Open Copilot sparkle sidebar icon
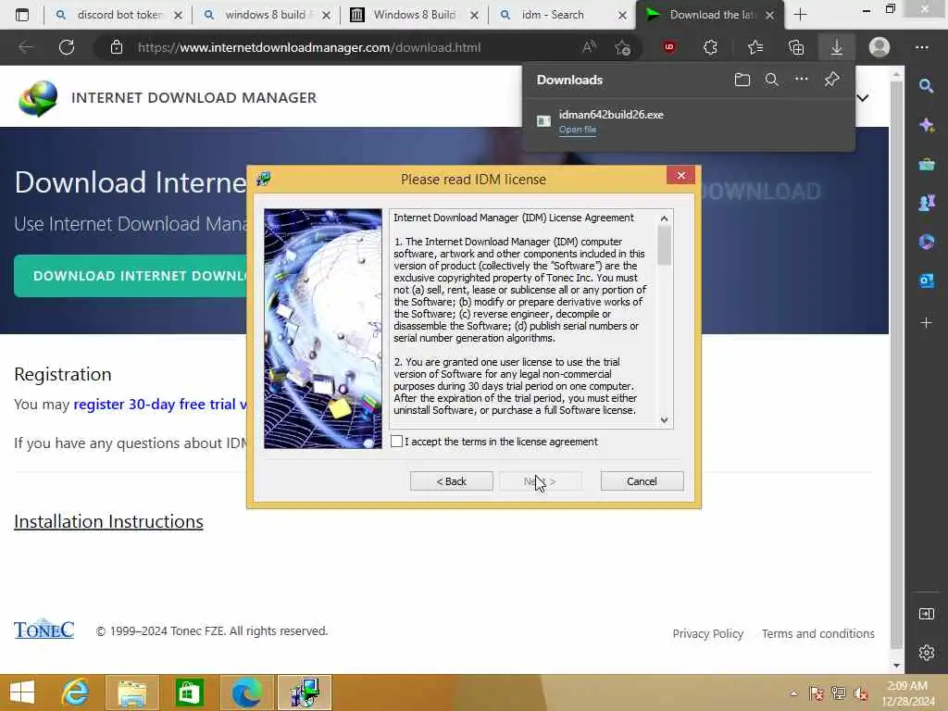The height and width of the screenshot is (711, 948). [x=926, y=125]
